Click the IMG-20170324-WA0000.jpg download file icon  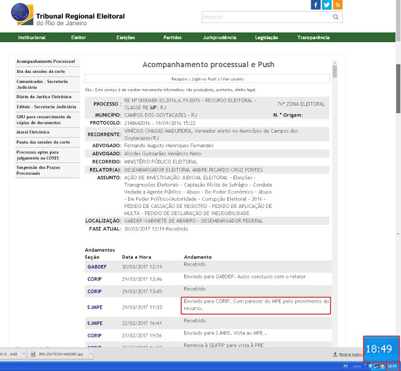pyautogui.click(x=33, y=354)
